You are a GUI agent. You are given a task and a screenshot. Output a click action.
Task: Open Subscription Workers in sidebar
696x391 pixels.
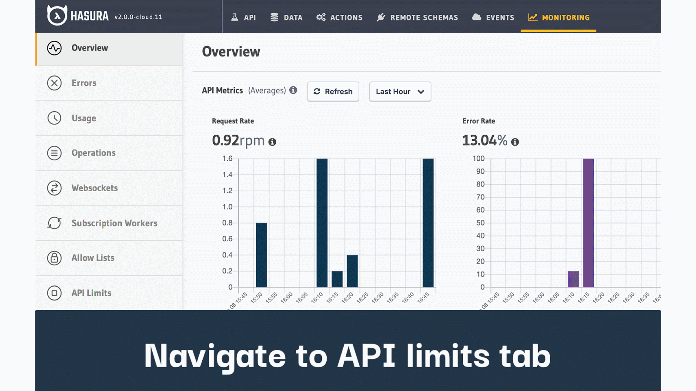tap(109, 223)
